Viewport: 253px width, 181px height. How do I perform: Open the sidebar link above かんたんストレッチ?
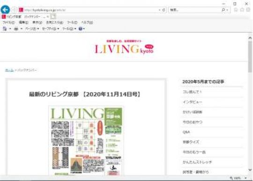194,152
